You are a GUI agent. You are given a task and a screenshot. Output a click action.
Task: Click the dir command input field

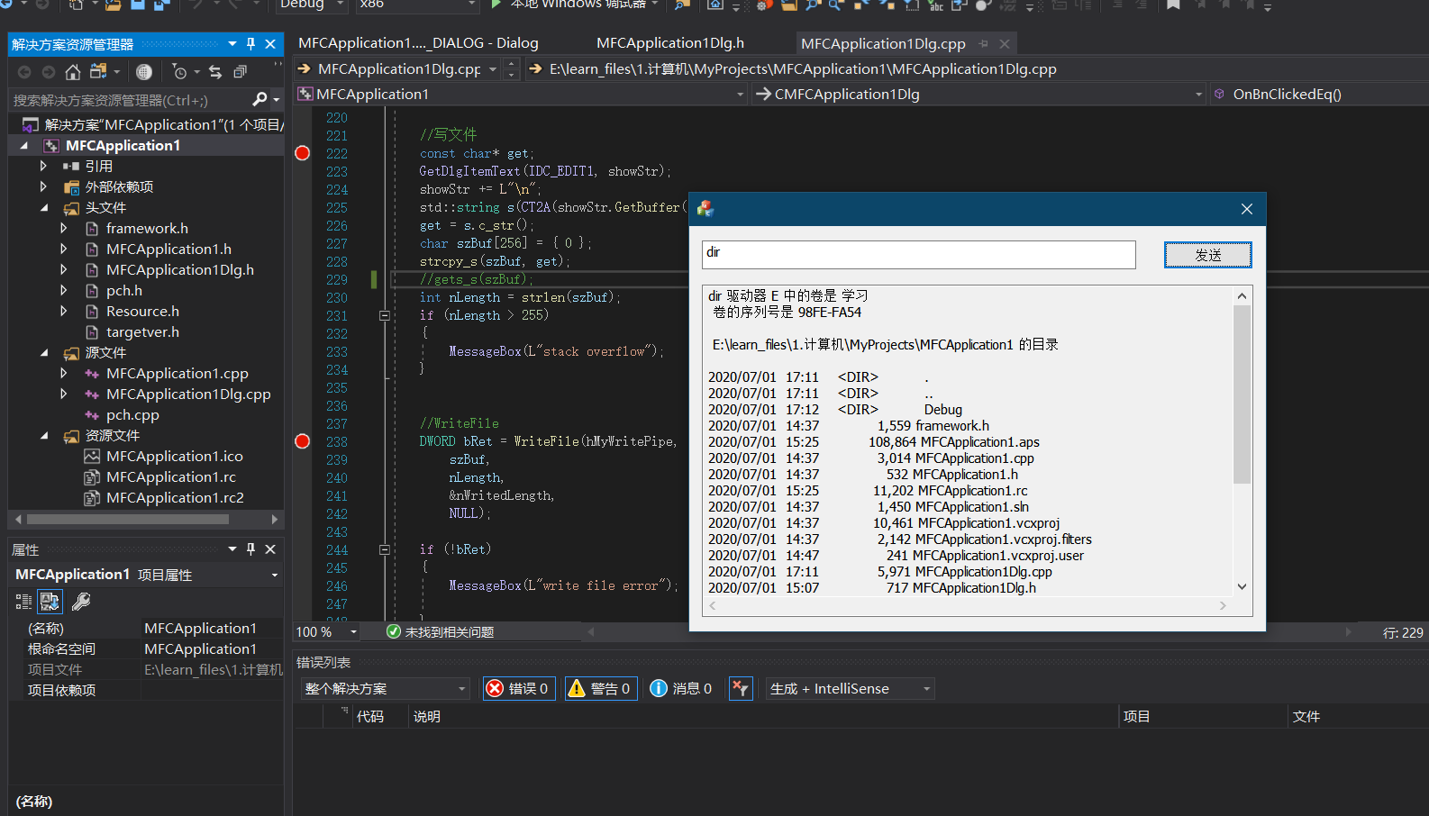919,255
